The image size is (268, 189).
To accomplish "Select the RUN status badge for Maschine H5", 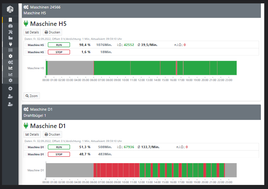I will 59,45.
